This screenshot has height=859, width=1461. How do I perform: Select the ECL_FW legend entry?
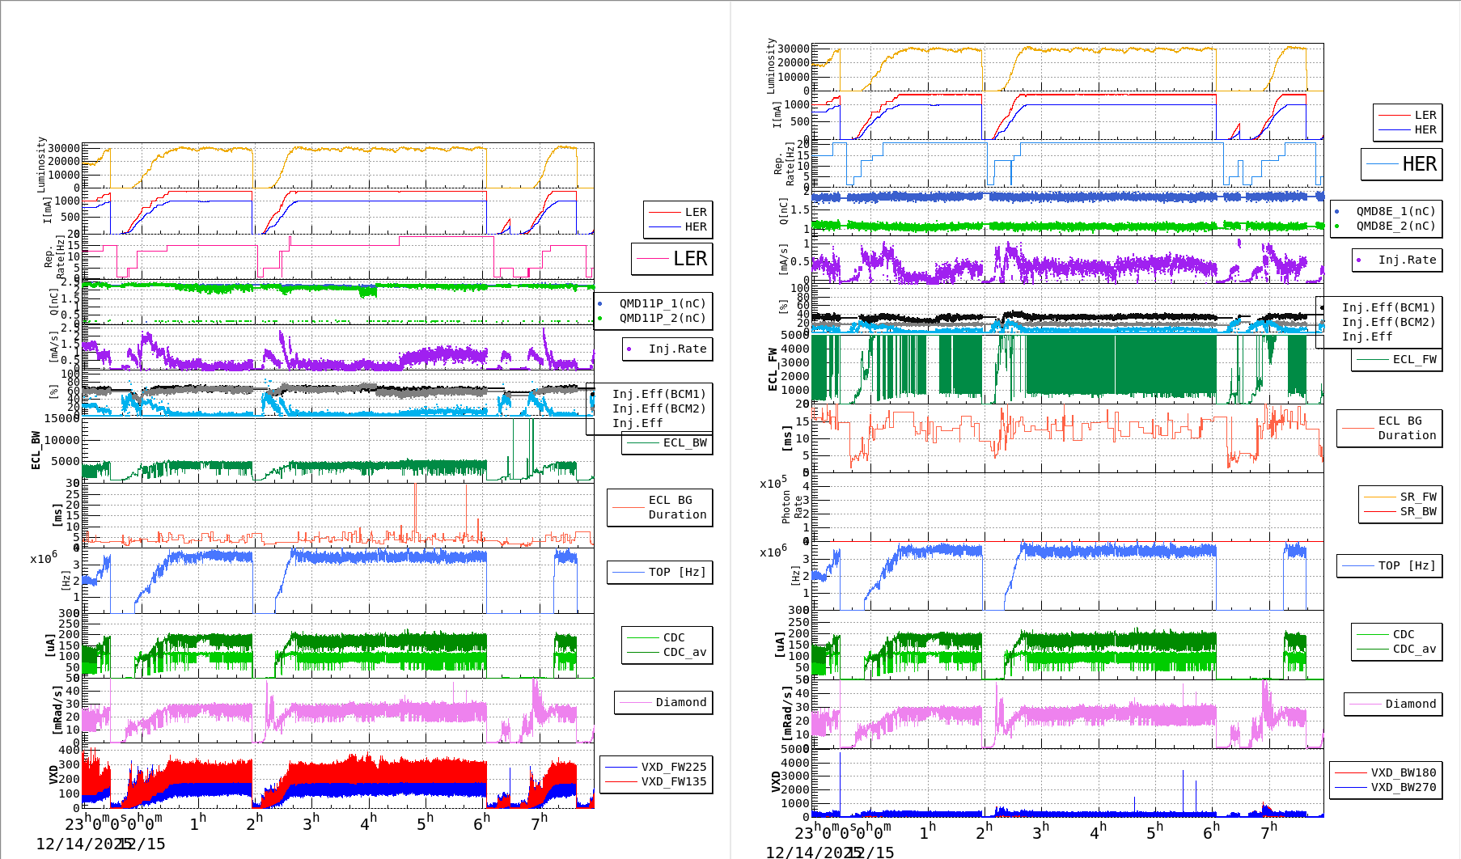click(1397, 360)
